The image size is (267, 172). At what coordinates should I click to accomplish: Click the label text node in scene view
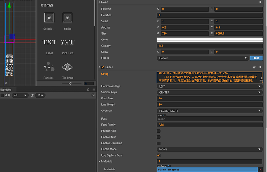click(9, 65)
